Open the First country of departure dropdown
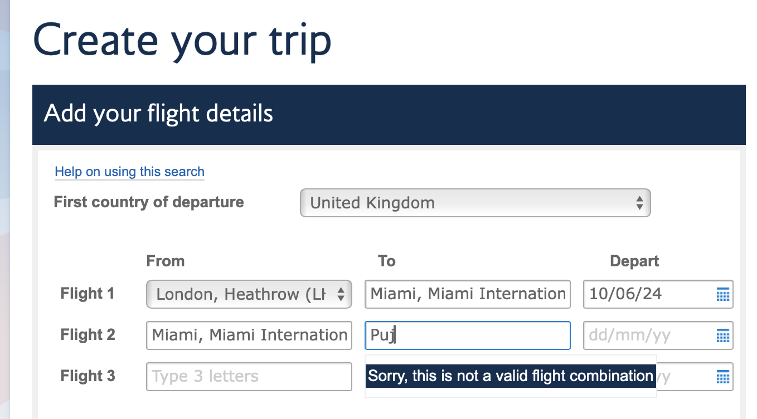This screenshot has height=419, width=757. pyautogui.click(x=475, y=203)
